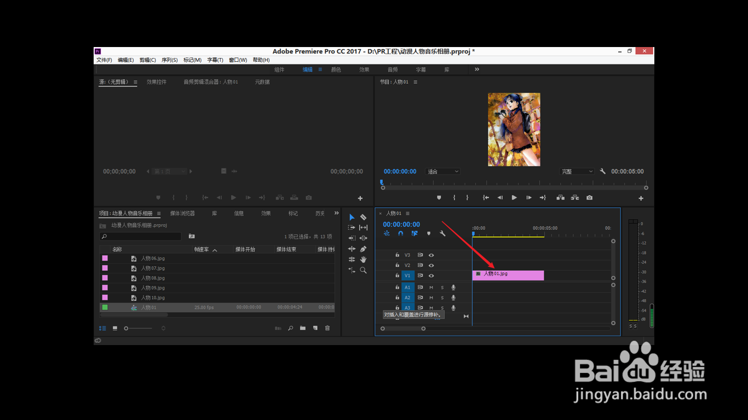Toggle nest-as-sequence insert button in timeline
This screenshot has height=420, width=748.
tap(387, 234)
